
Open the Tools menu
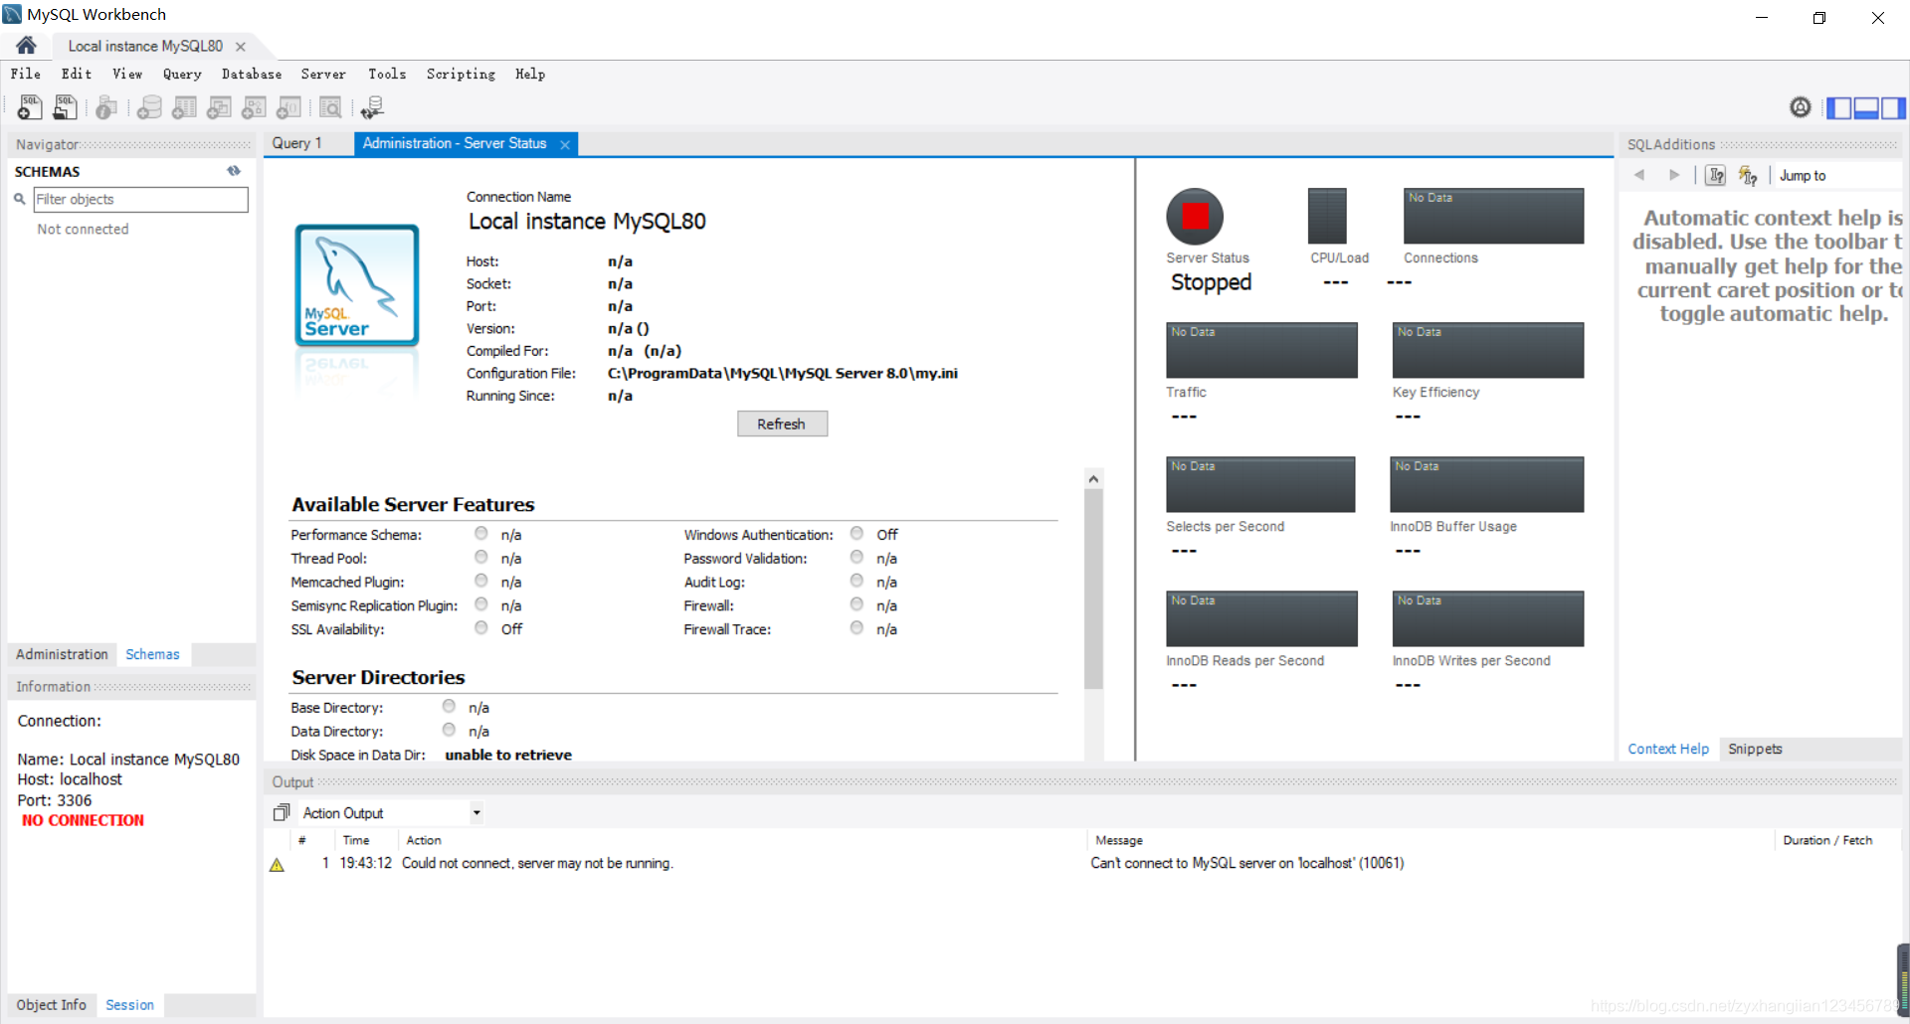tap(387, 74)
